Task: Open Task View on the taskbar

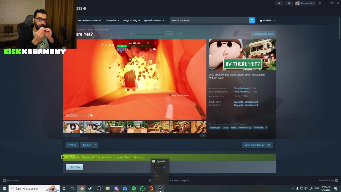Action: point(72,189)
